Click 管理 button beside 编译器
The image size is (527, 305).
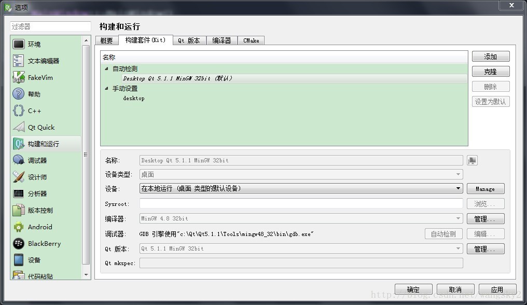[486, 219]
